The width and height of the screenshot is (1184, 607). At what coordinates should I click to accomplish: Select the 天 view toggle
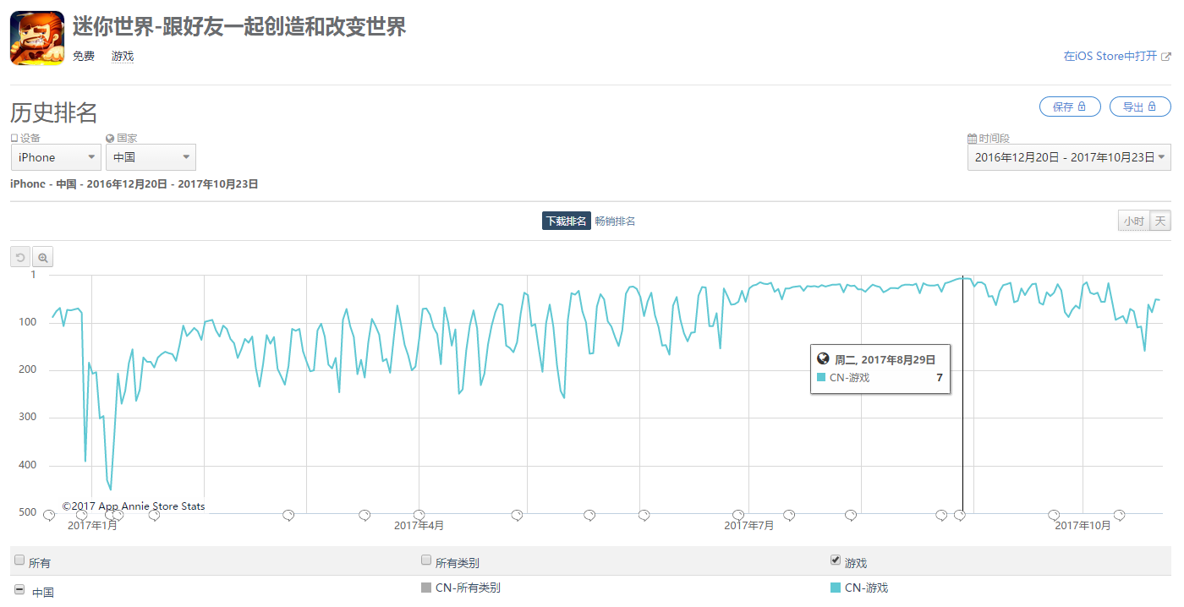click(x=1160, y=221)
